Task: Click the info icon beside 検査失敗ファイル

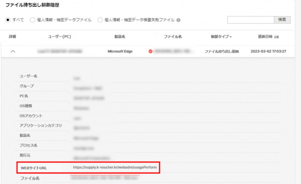Action: click(178, 20)
